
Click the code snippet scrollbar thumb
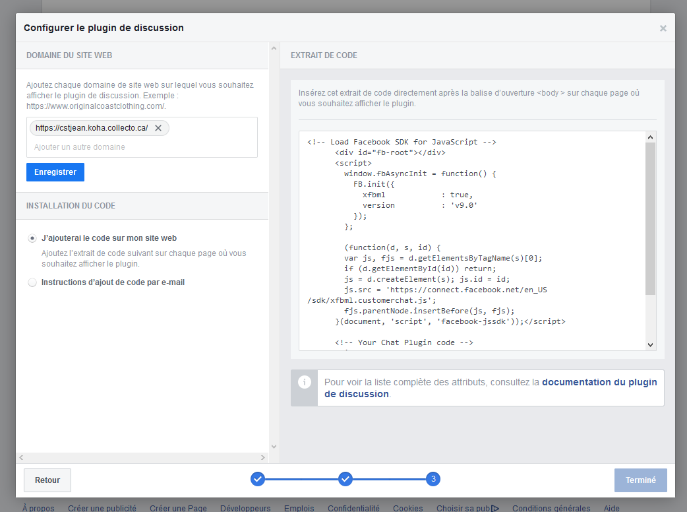click(650, 218)
